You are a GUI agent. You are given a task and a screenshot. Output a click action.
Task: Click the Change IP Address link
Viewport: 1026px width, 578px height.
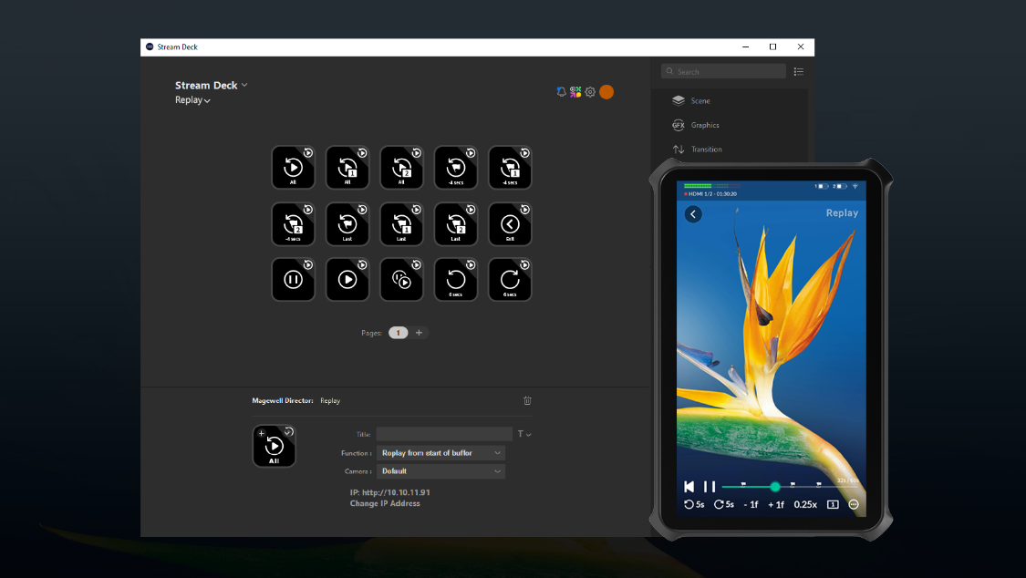(x=385, y=503)
